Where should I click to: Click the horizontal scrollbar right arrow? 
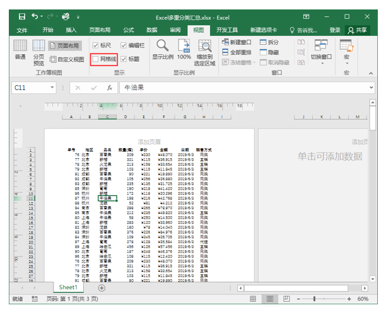click(365, 288)
